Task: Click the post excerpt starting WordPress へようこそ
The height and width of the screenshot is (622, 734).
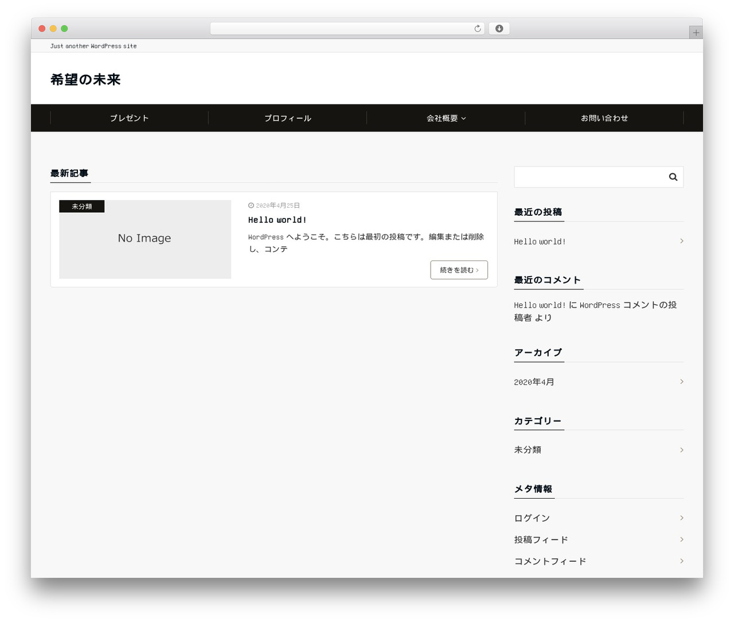Action: (x=366, y=243)
